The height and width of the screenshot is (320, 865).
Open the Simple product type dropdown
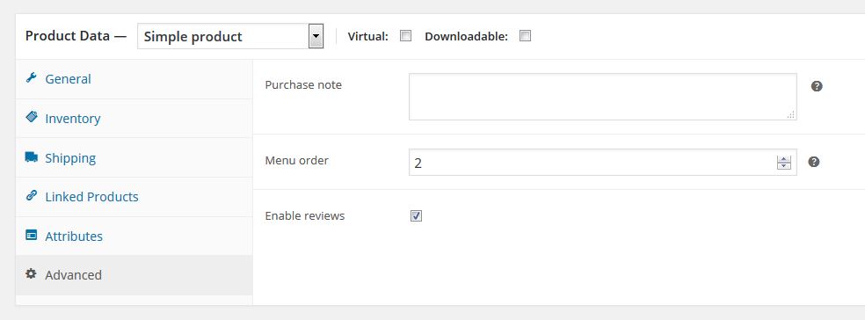click(230, 36)
